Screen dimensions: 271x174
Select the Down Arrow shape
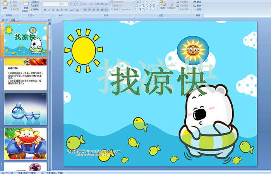(154, 5)
